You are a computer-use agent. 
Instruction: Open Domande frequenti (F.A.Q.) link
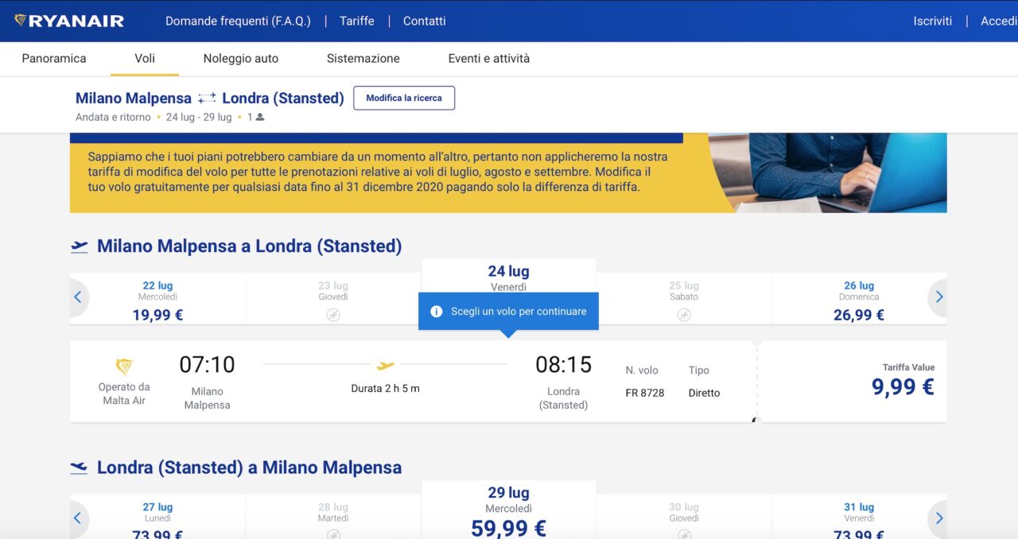[238, 21]
